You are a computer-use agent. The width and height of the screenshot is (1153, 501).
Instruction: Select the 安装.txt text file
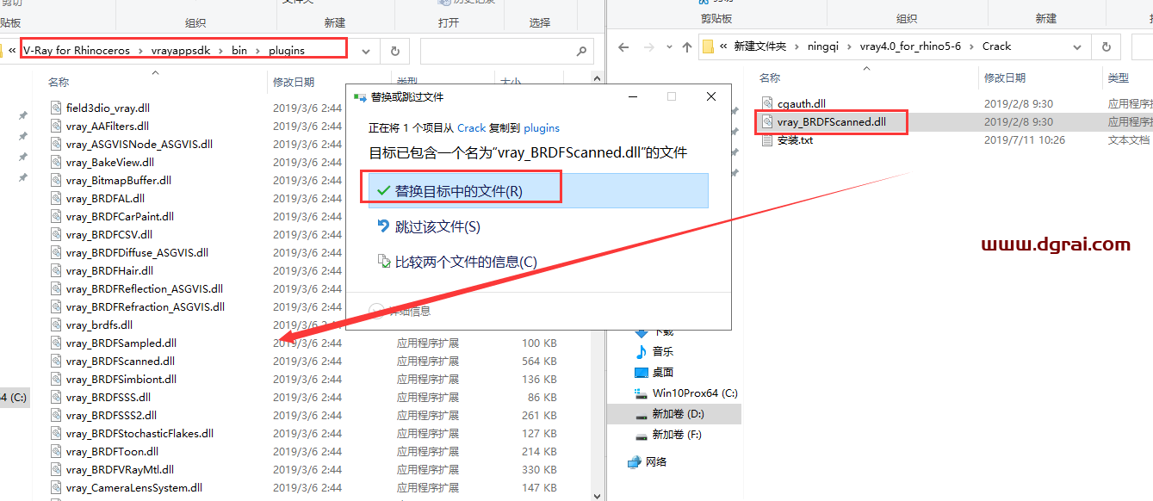point(794,140)
